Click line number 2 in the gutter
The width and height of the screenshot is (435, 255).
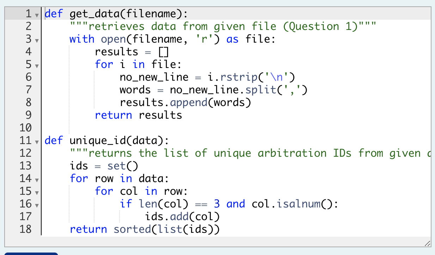pyautogui.click(x=29, y=26)
